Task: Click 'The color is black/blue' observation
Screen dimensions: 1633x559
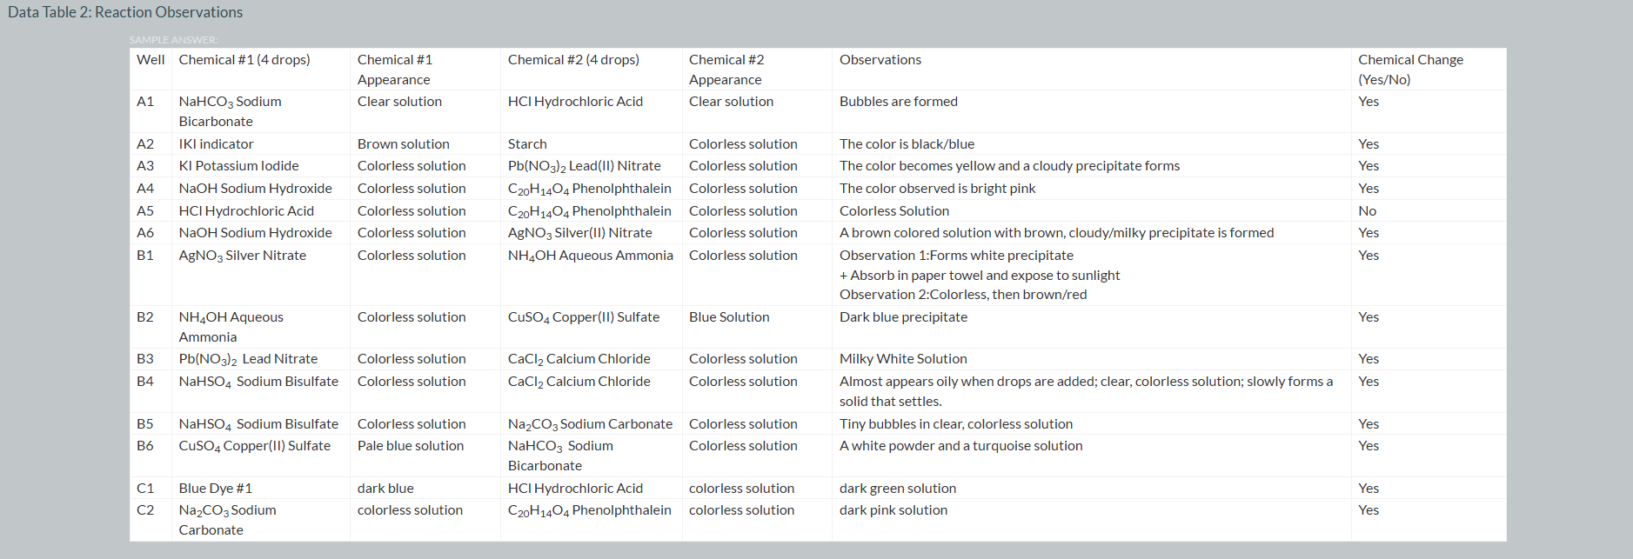Action: 907,144
